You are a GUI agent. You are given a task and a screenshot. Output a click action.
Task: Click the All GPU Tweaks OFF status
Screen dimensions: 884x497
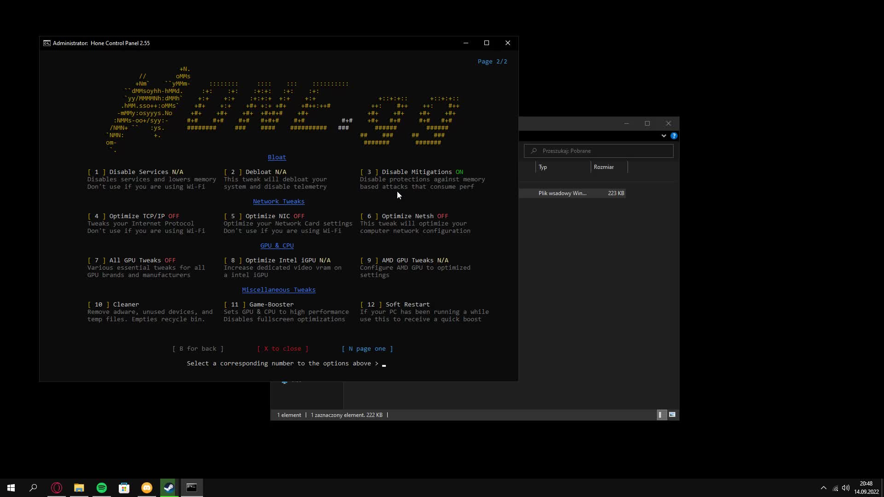170,260
